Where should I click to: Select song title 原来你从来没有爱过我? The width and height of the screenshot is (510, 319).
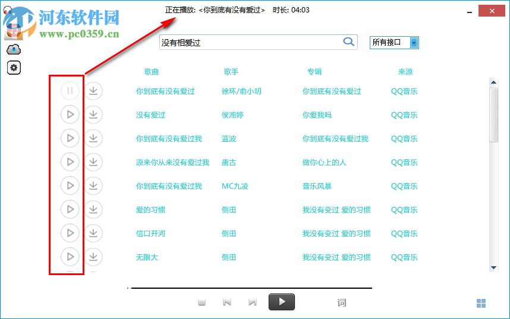click(x=172, y=162)
